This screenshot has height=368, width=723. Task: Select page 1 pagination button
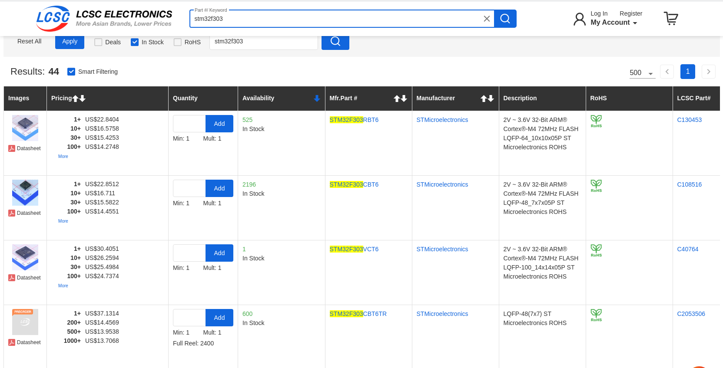[688, 72]
